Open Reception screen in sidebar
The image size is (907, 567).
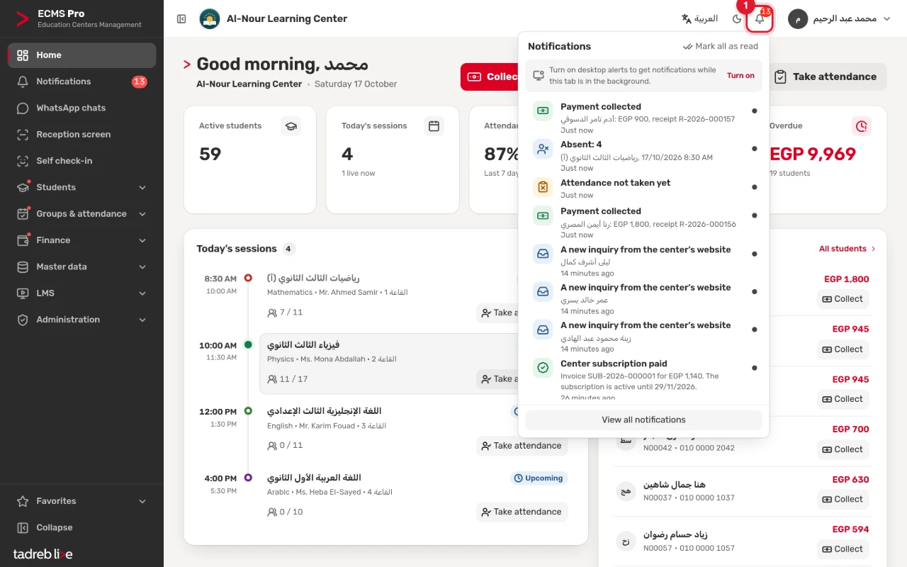pyautogui.click(x=81, y=135)
